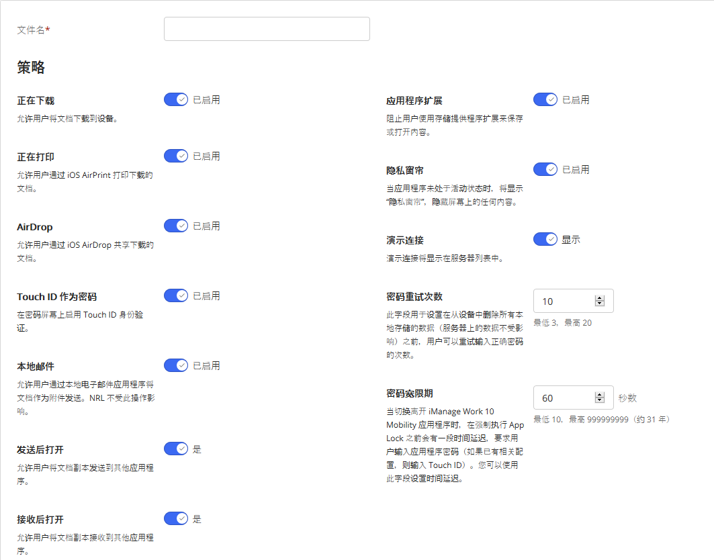Increase 密码重试次数 with up arrow

pyautogui.click(x=600, y=298)
